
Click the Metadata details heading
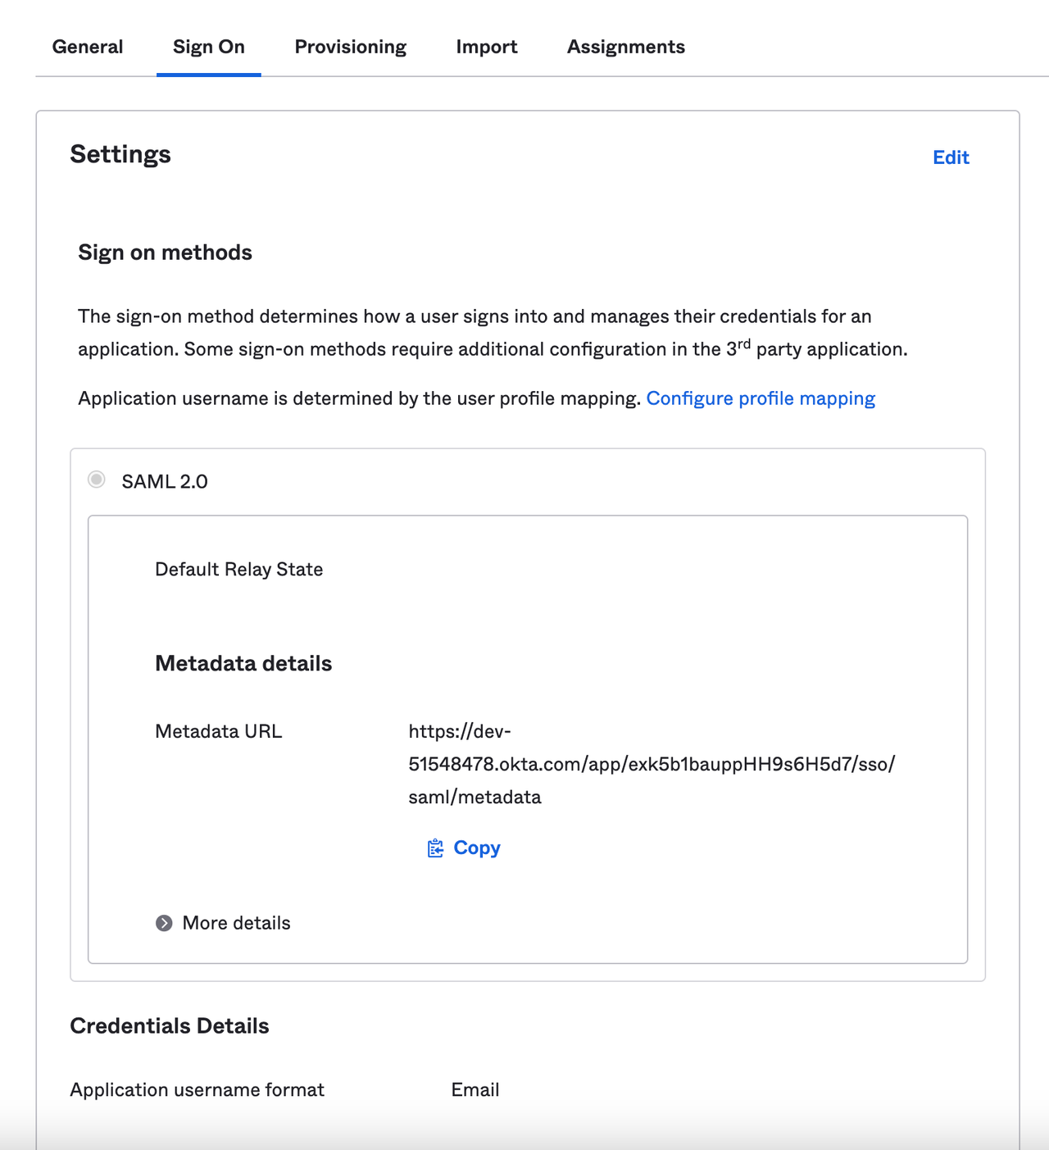pyautogui.click(x=243, y=664)
